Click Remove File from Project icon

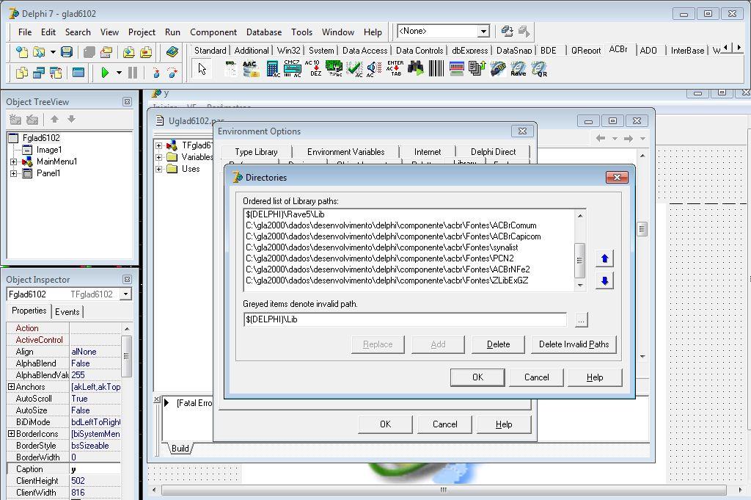pos(146,52)
